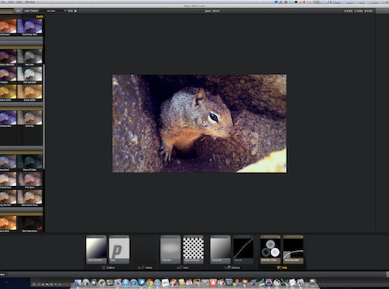Apply the Hot and Cold look preset

[x=30, y=74]
